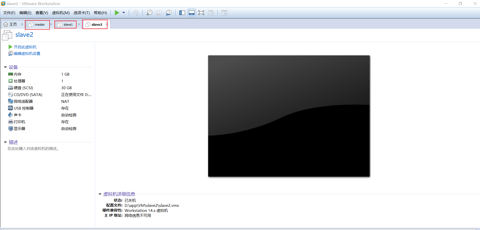This screenshot has height=230, width=480.
Task: Select the NAT network adapter value
Action: coord(65,101)
